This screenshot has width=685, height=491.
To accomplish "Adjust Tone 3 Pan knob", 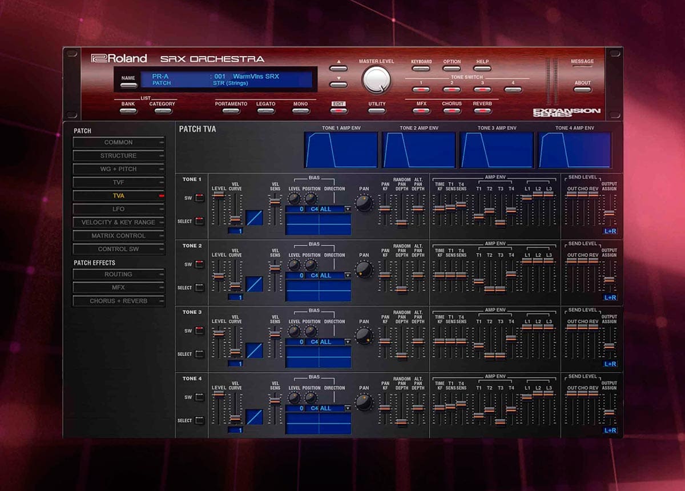I will pyautogui.click(x=364, y=336).
